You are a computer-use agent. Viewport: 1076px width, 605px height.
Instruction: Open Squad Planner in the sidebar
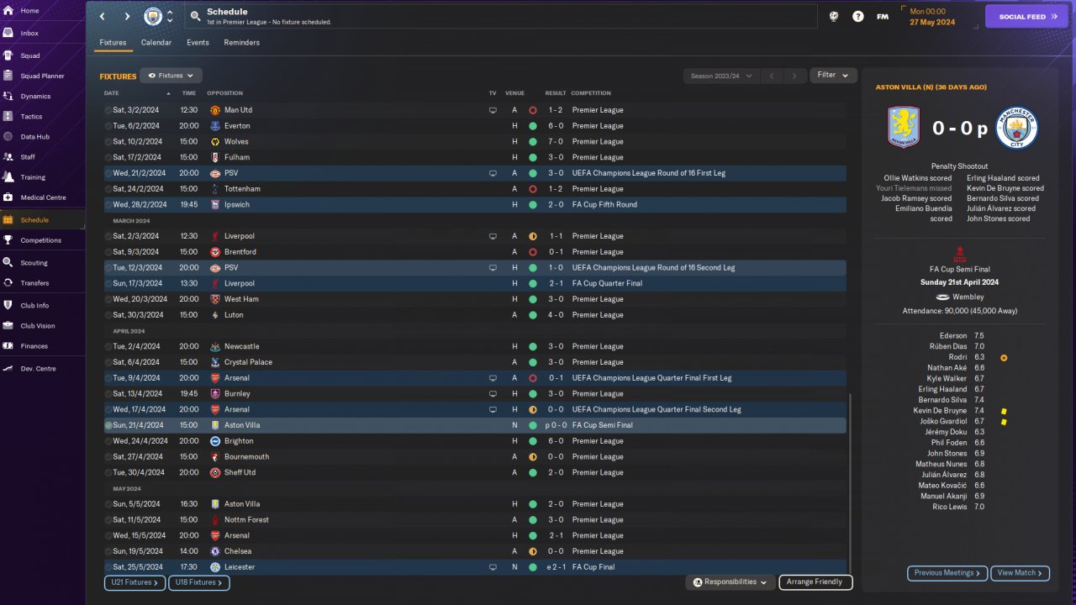tap(42, 76)
